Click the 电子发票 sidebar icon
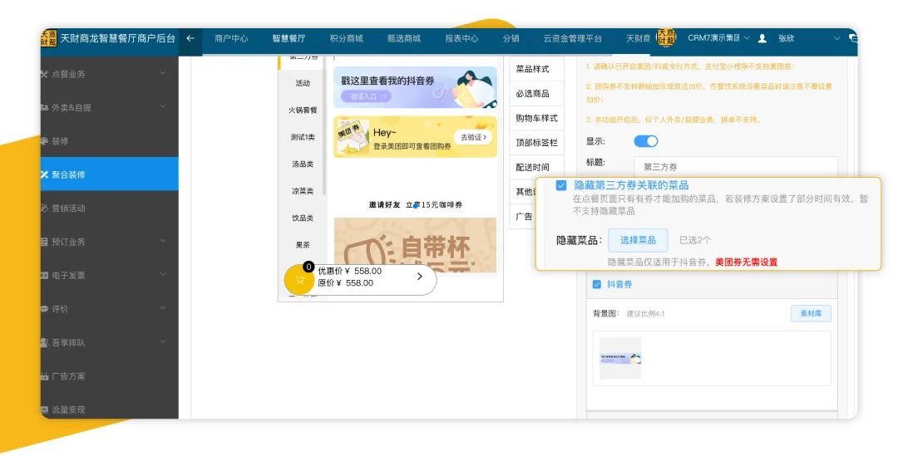This screenshot has height=456, width=898. [x=44, y=276]
